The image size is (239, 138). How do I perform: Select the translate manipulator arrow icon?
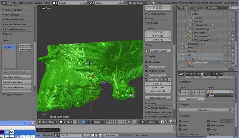[x=83, y=122]
